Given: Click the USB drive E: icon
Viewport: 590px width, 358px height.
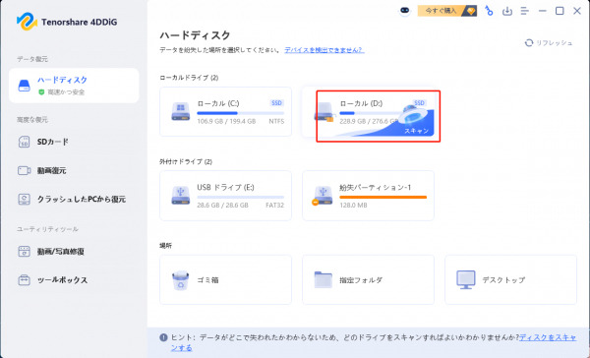Looking at the screenshot, I should click(181, 196).
